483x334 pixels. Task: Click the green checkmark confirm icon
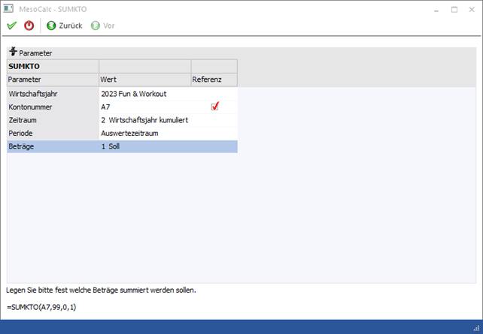pos(11,26)
